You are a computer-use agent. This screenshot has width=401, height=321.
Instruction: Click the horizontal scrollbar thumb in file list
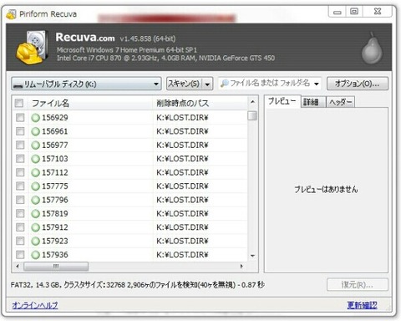[x=56, y=266]
